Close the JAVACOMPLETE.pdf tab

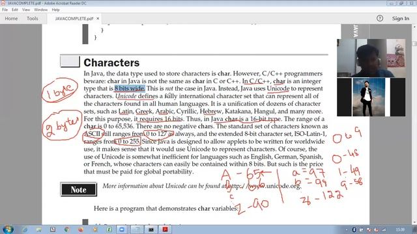[x=98, y=19]
